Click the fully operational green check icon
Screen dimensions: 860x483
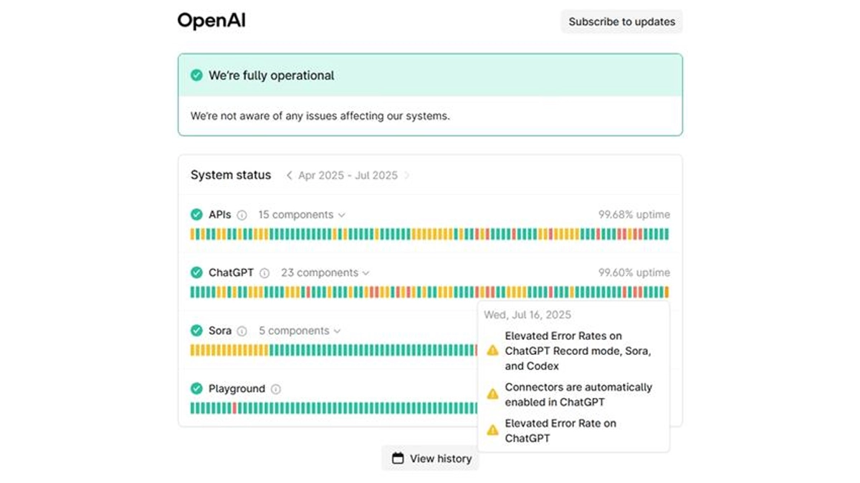tap(196, 75)
